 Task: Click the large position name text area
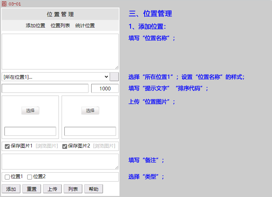click(x=60, y=52)
